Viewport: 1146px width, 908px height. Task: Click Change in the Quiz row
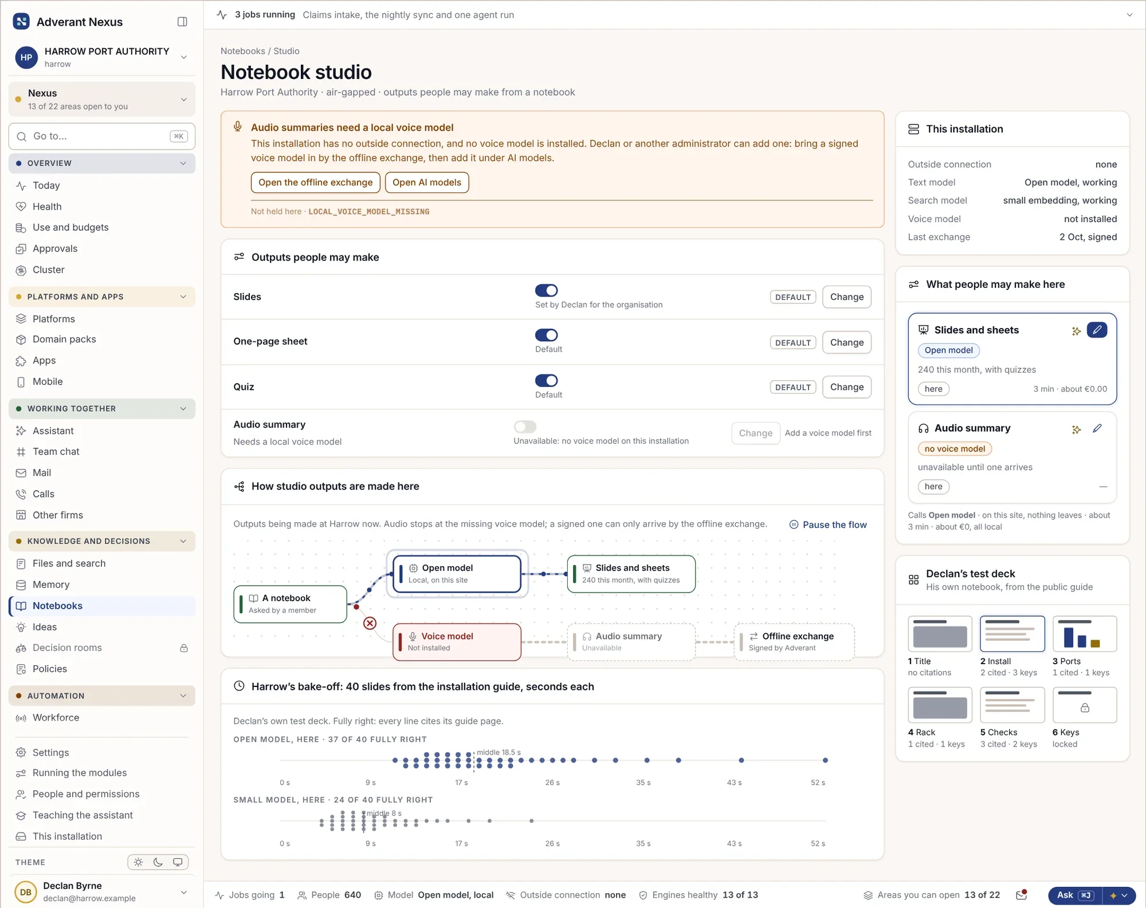846,387
